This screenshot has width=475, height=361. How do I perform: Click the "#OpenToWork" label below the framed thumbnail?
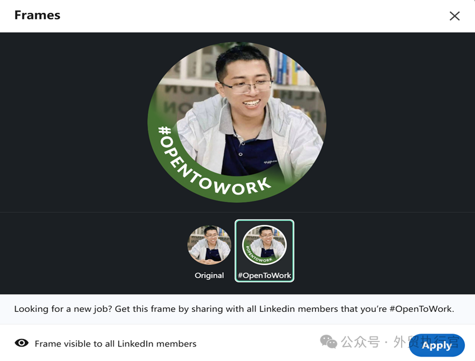(265, 275)
